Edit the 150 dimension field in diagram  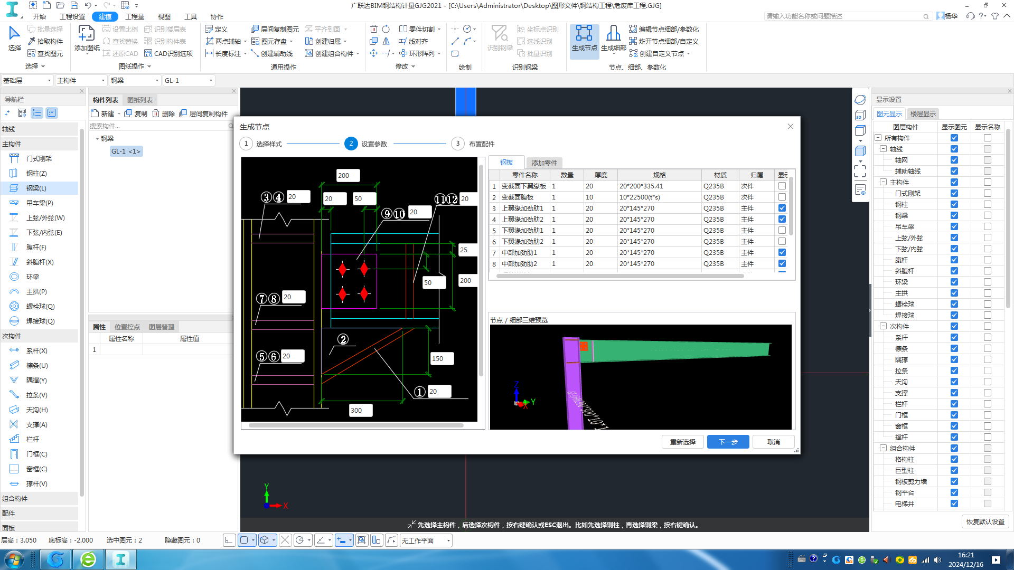[442, 358]
